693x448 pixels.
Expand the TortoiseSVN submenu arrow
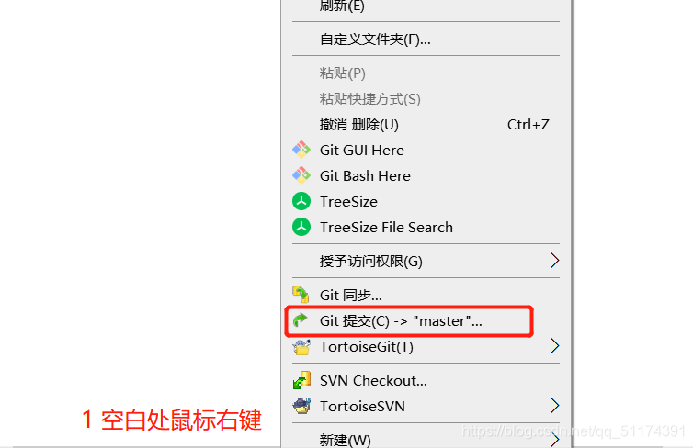click(x=554, y=405)
